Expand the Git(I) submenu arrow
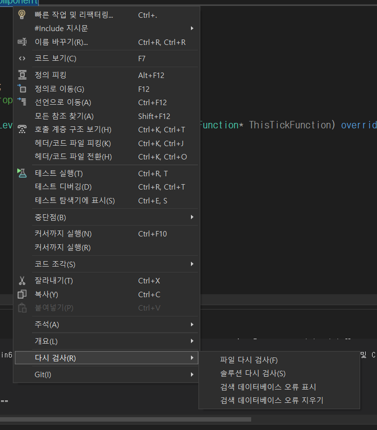Image resolution: width=377 pixels, height=430 pixels. [x=192, y=374]
